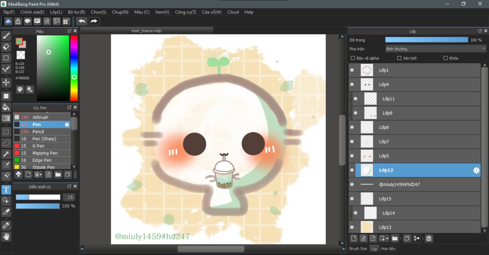Click the export/share icon in toolbar

pos(18,21)
